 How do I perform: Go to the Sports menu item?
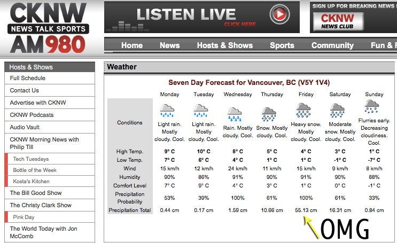[282, 45]
